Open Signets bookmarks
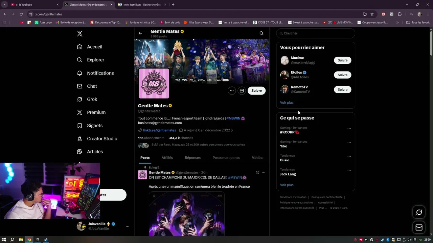This screenshot has width=433, height=243. 90,126
